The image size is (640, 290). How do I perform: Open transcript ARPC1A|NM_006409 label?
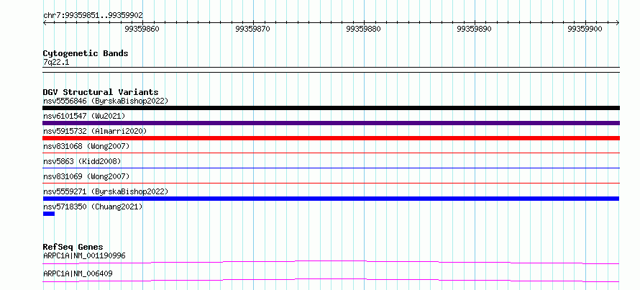(78, 273)
